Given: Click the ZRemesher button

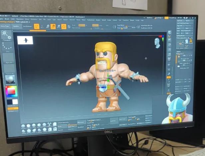Looking at the screenshot, I should (x=81, y=122).
